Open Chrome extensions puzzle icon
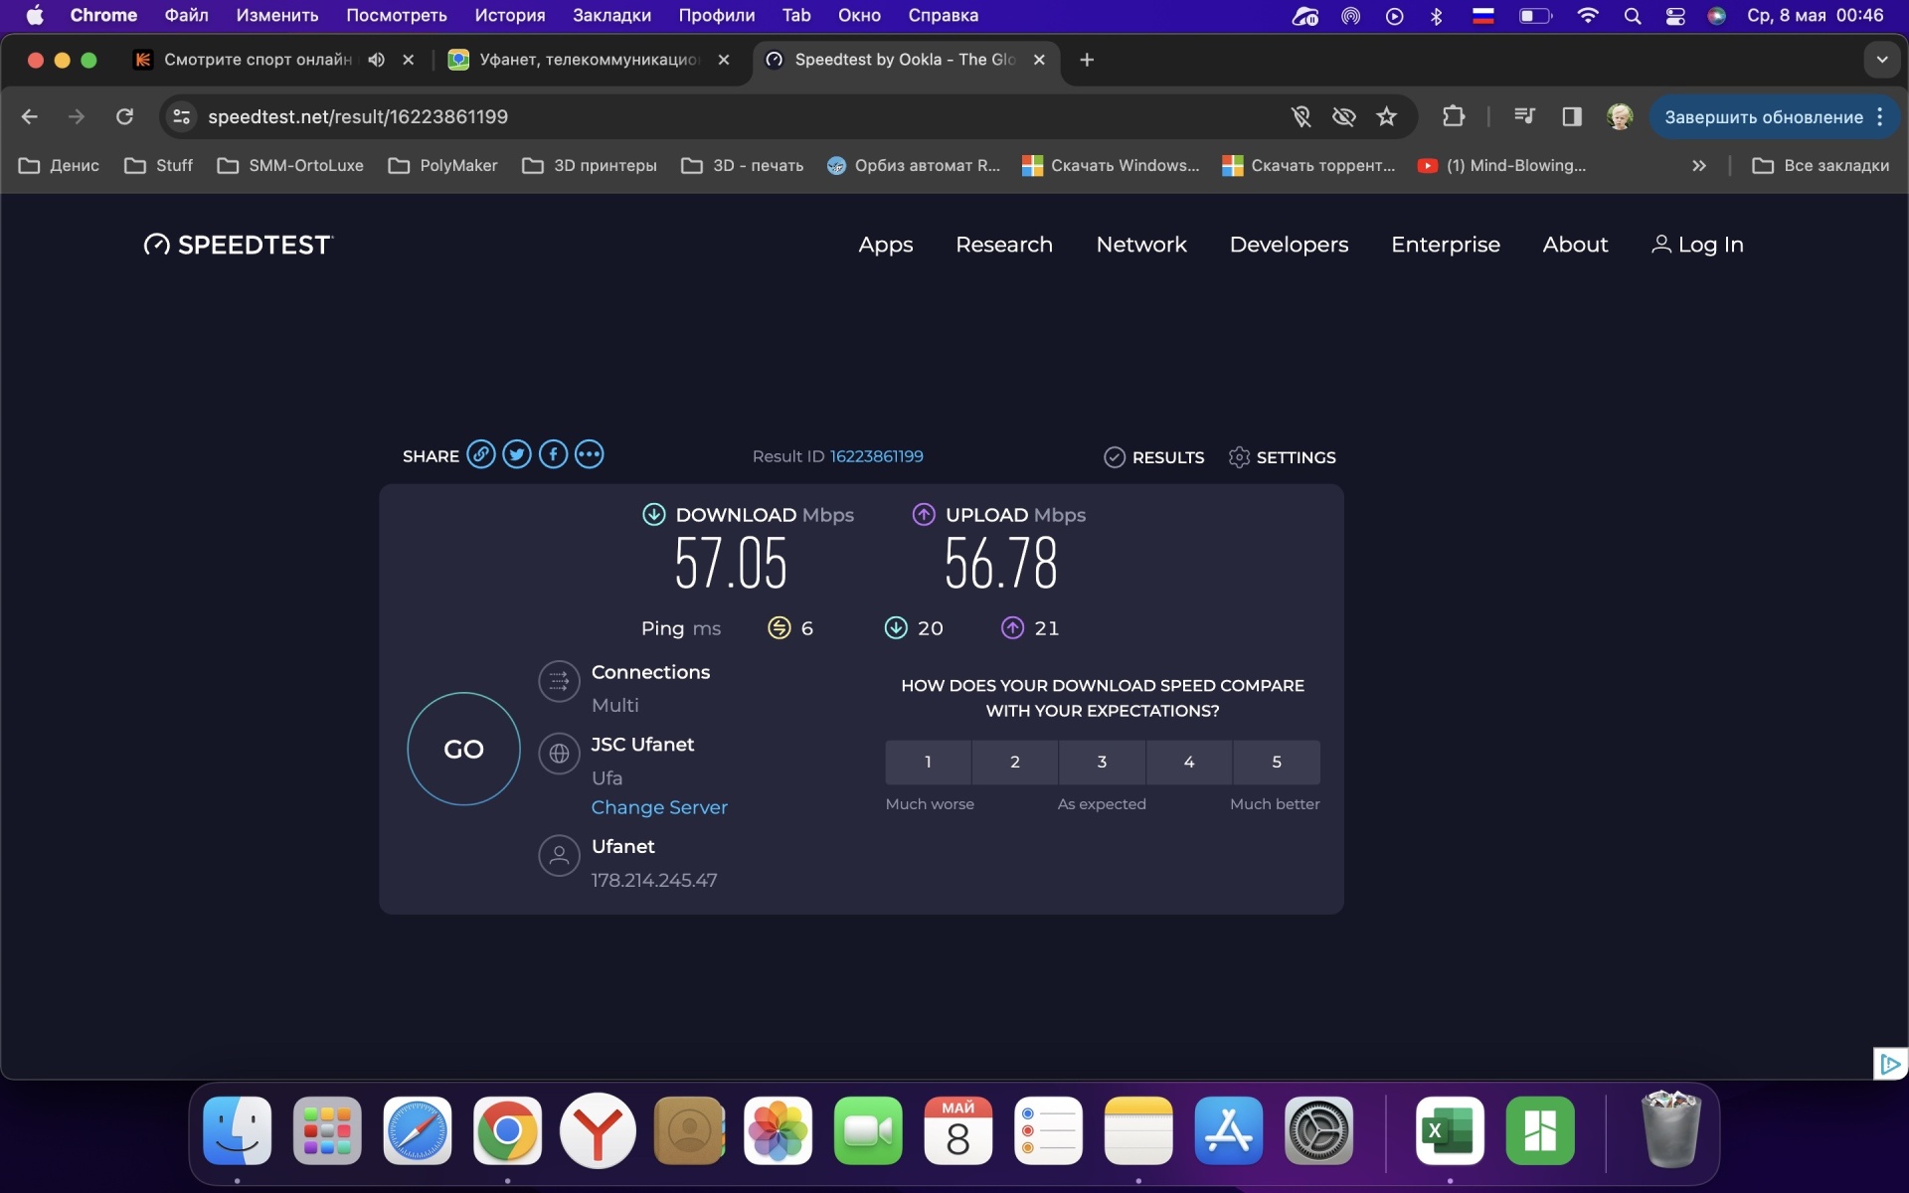Image resolution: width=1909 pixels, height=1193 pixels. click(x=1453, y=117)
